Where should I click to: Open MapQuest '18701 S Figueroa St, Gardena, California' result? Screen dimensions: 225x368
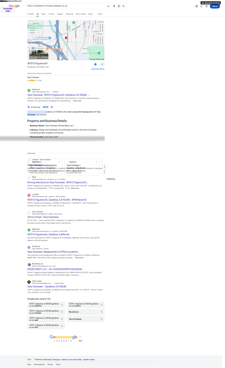tap(48, 235)
